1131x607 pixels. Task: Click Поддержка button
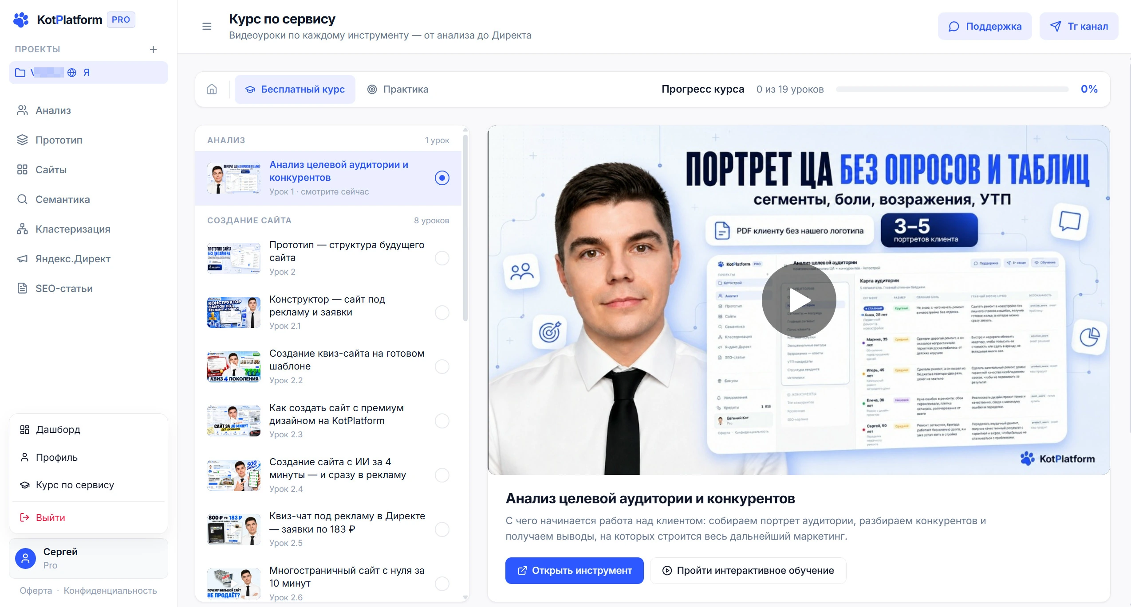(x=985, y=26)
